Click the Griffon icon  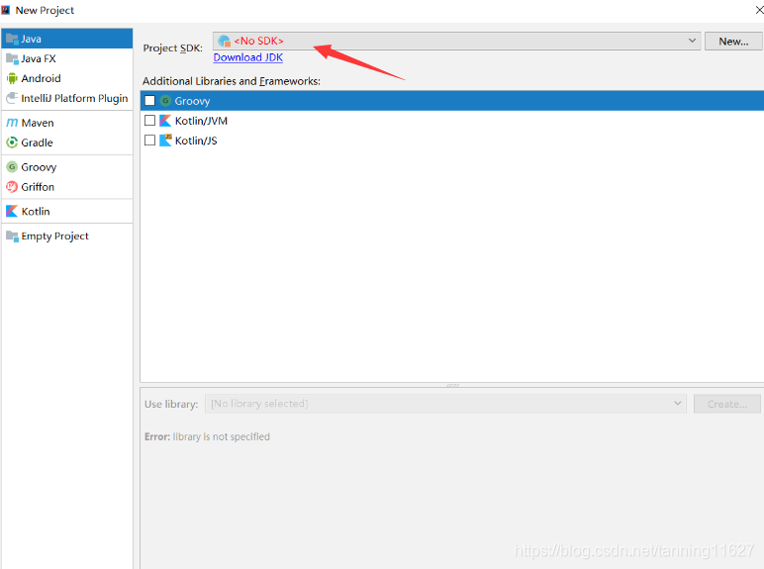pos(12,187)
